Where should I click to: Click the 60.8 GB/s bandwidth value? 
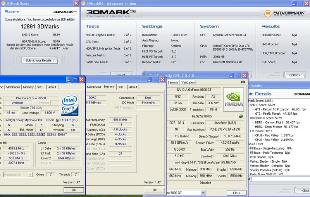[x=230, y=156]
